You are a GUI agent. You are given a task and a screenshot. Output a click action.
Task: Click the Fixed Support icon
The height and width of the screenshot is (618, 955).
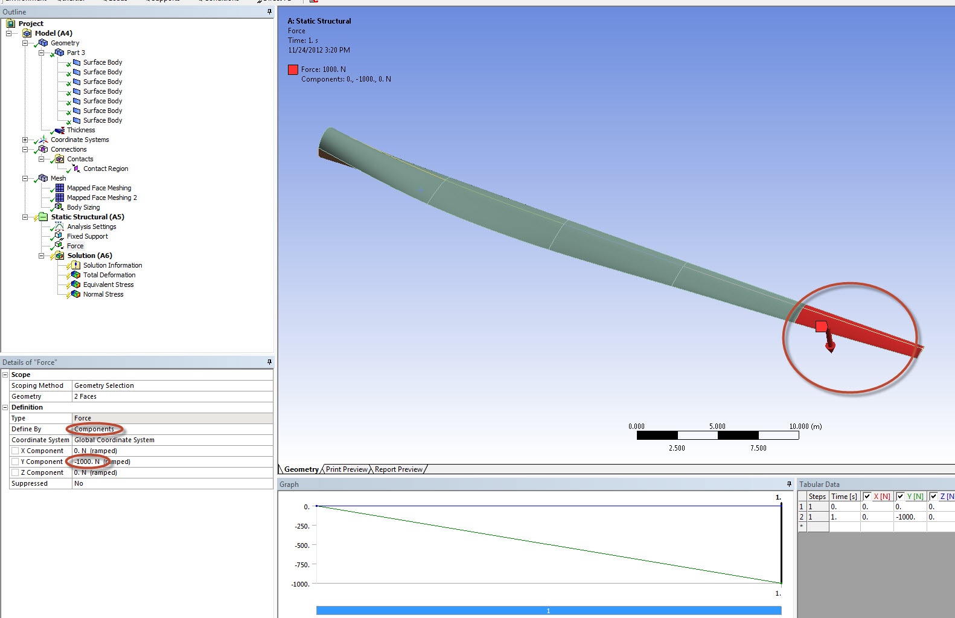[59, 236]
